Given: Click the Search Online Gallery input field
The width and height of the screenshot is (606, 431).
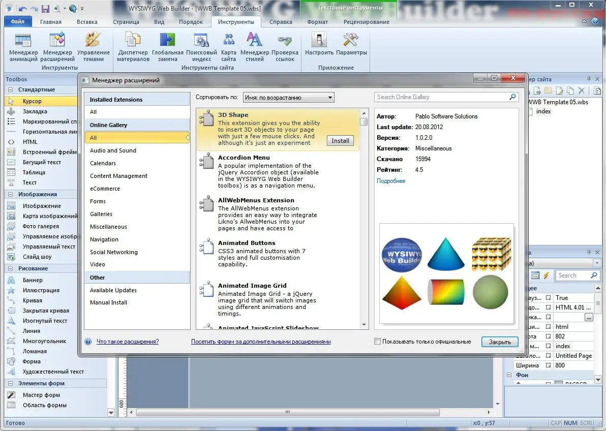Looking at the screenshot, I should click(442, 97).
